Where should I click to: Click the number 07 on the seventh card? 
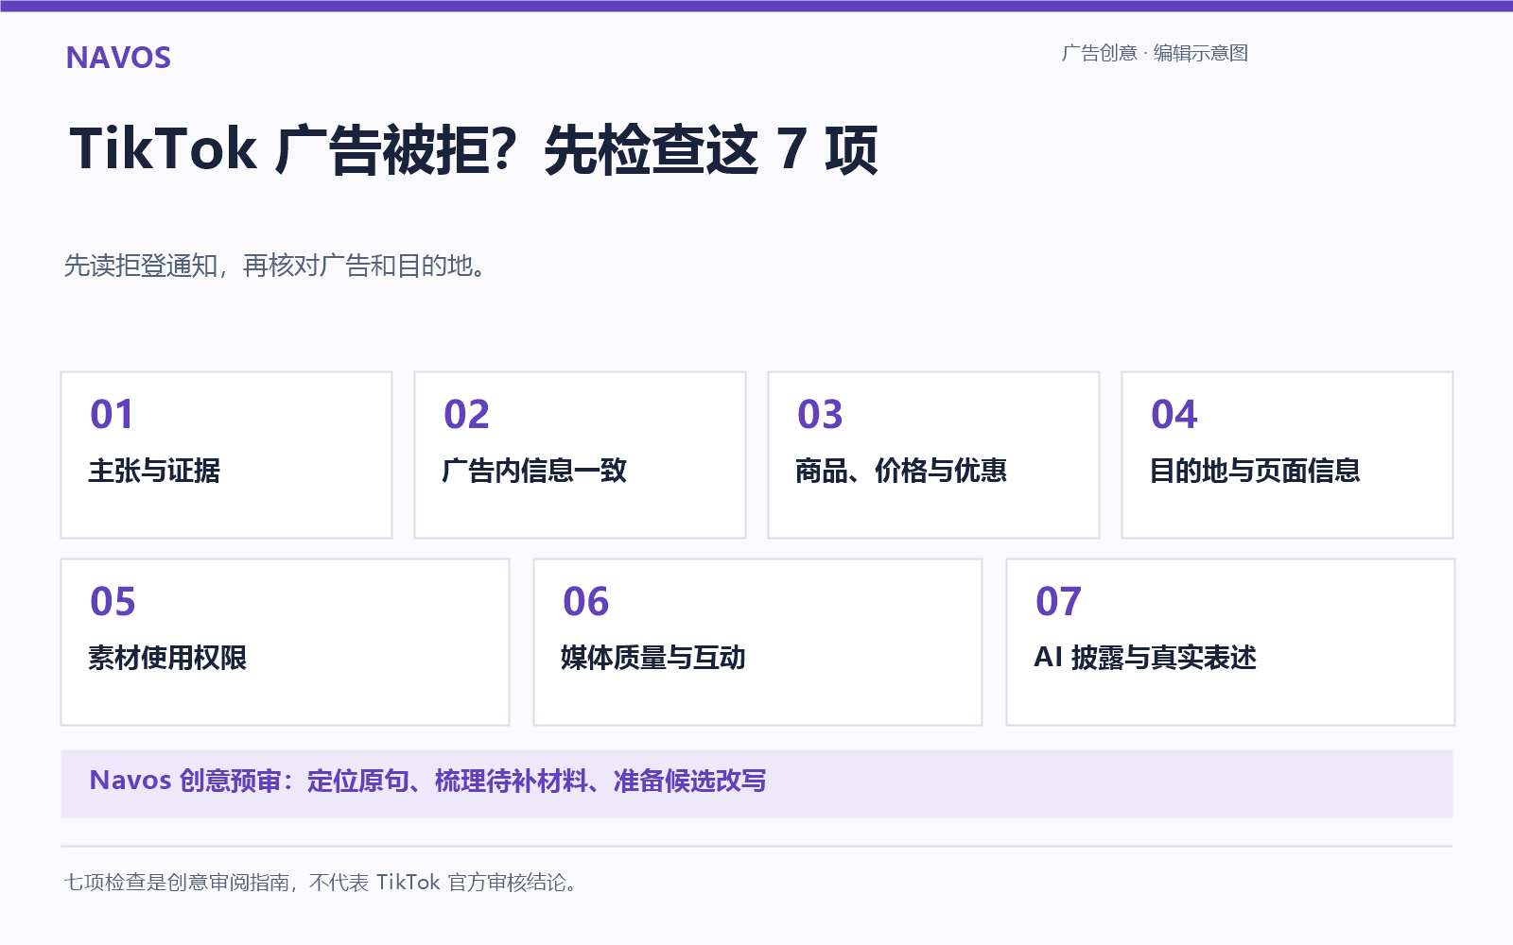(1058, 602)
